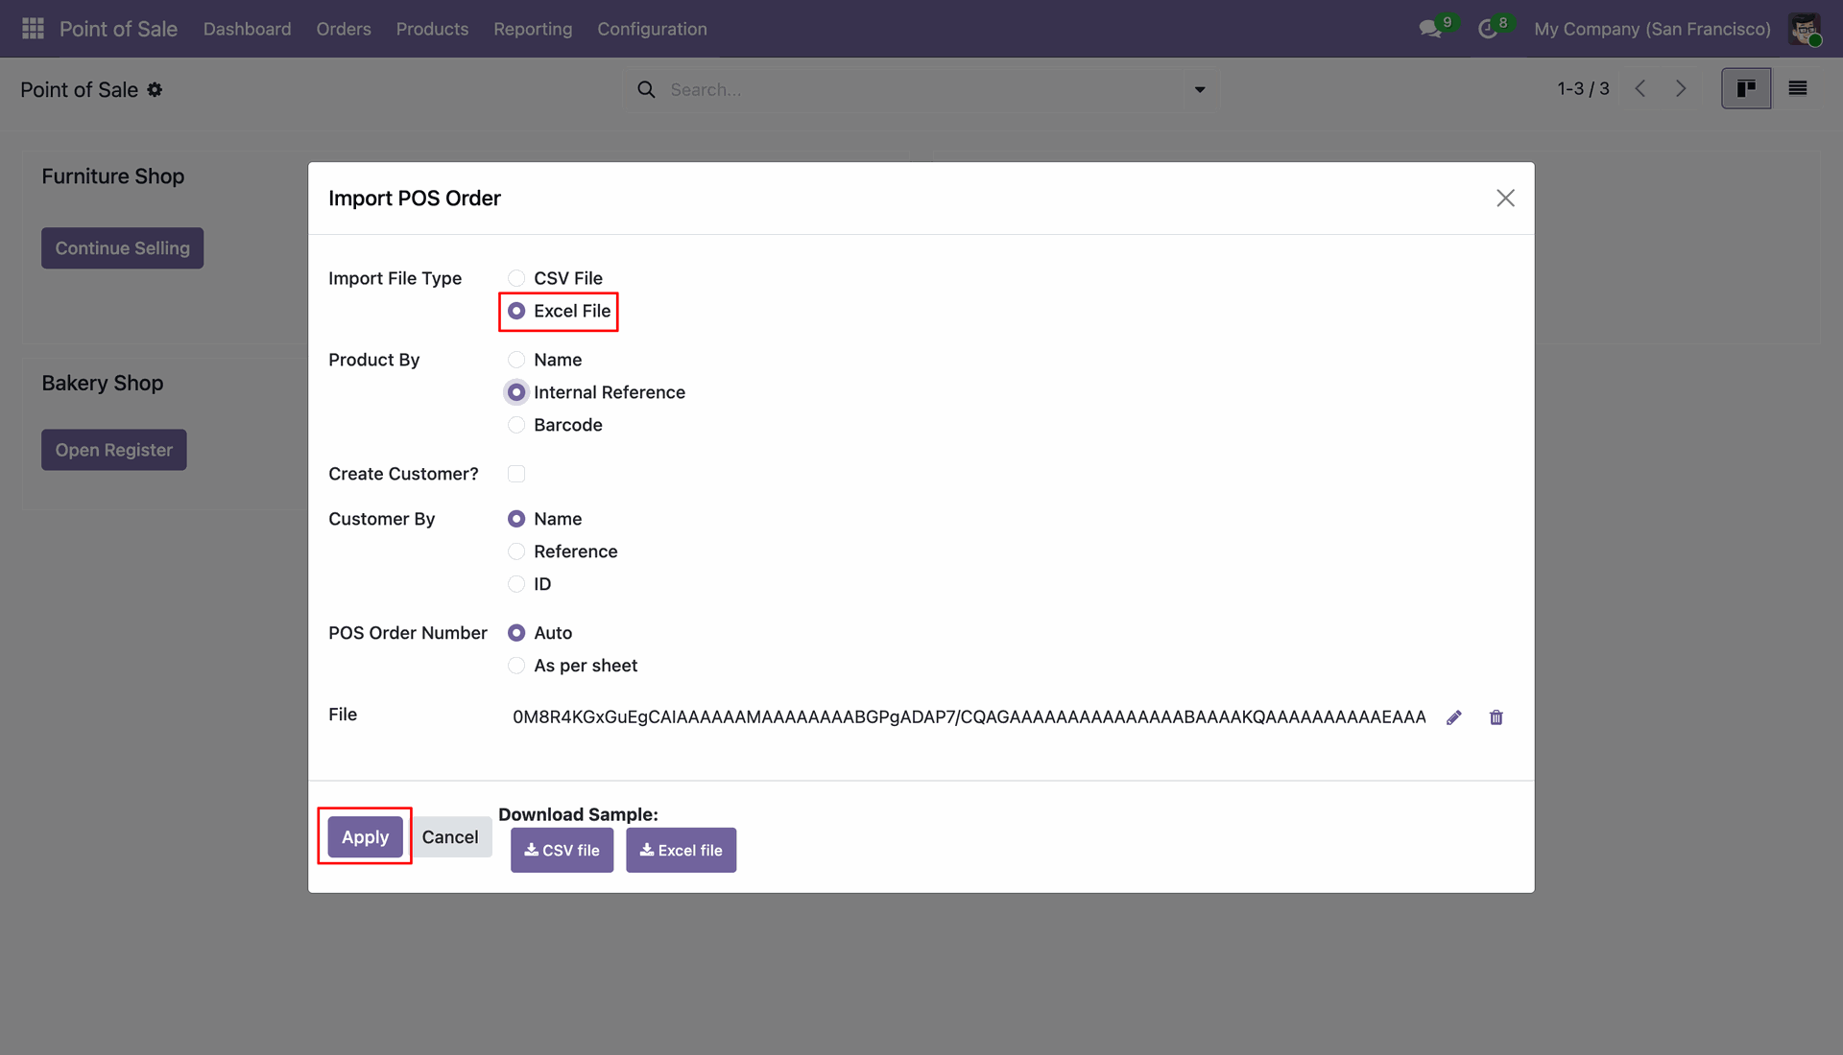This screenshot has width=1843, height=1055.
Task: Open the activities clock icon
Action: pyautogui.click(x=1488, y=29)
